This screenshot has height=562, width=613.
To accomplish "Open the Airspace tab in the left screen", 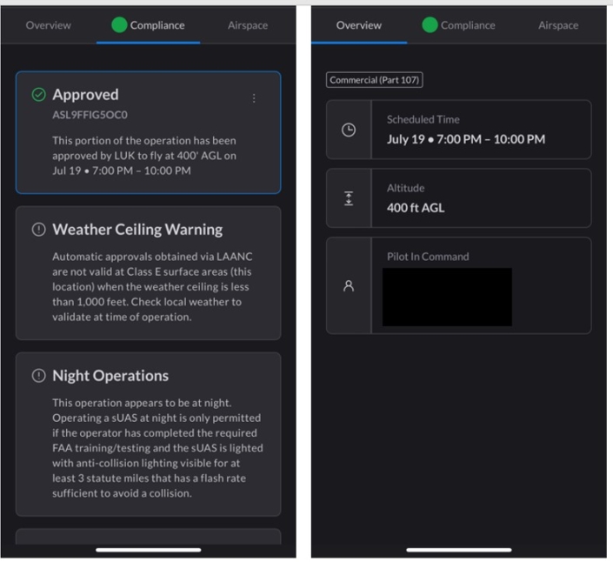I will 248,25.
